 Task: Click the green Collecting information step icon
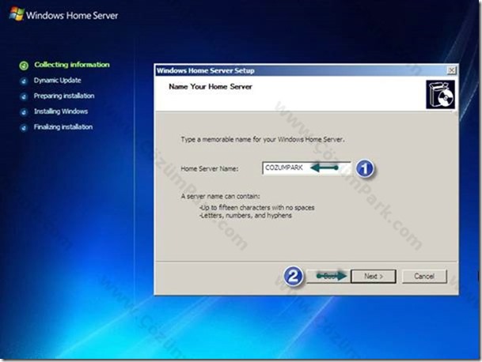click(24, 66)
